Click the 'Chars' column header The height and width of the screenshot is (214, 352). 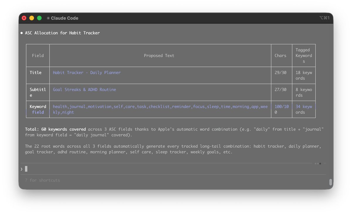[280, 56]
